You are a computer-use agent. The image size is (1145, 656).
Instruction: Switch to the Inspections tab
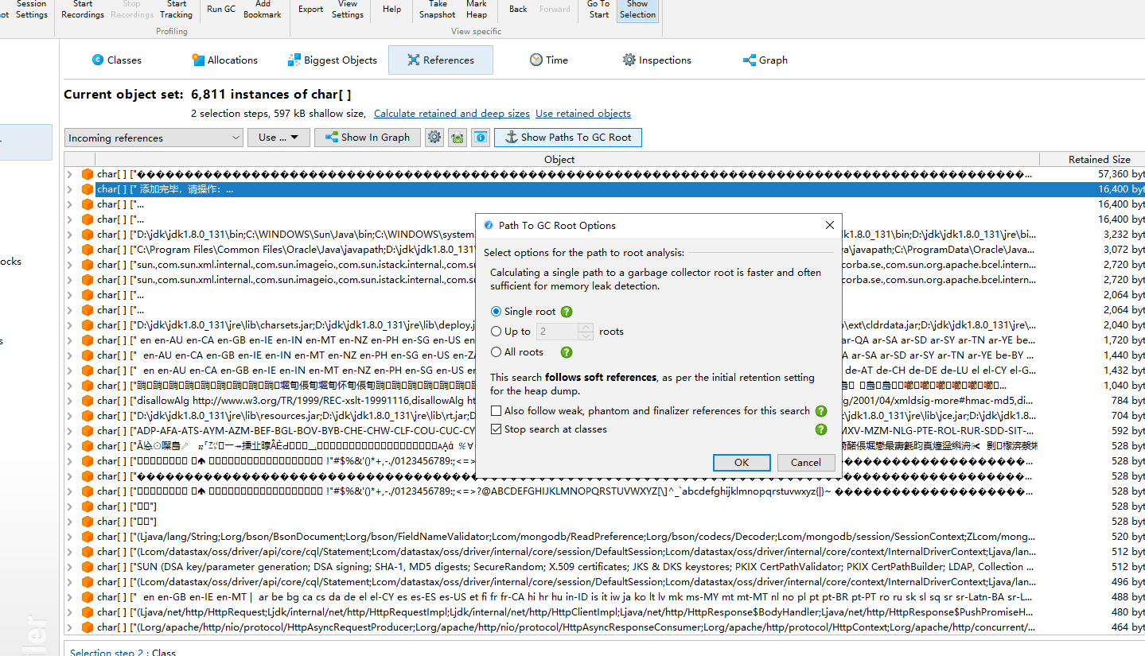tap(657, 60)
